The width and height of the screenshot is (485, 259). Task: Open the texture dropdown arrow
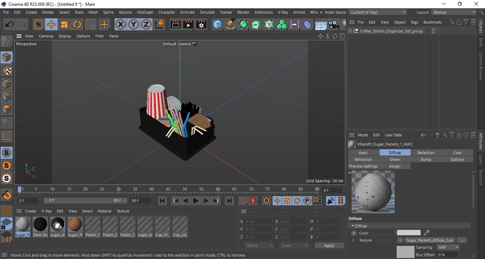click(400, 240)
